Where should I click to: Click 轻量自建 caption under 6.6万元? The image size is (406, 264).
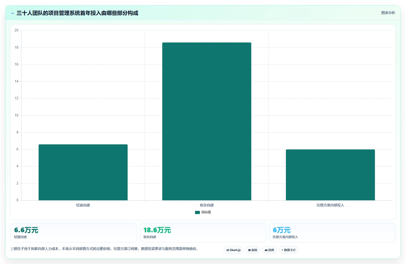(x=20, y=237)
